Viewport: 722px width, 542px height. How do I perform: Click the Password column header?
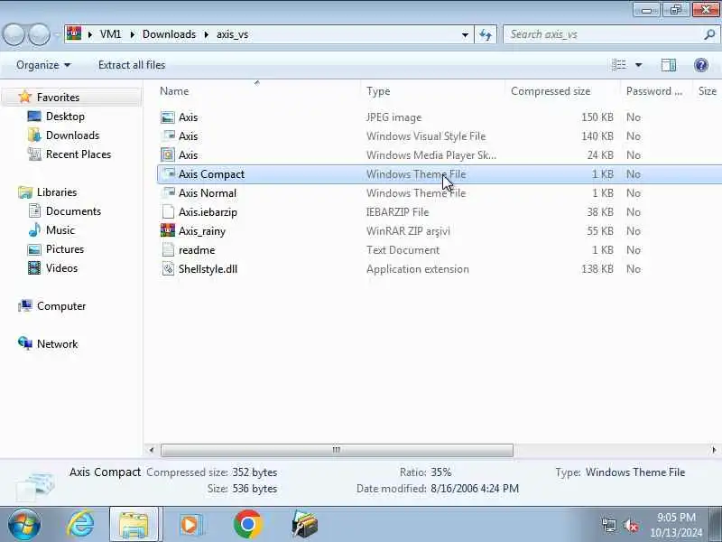pos(653,91)
